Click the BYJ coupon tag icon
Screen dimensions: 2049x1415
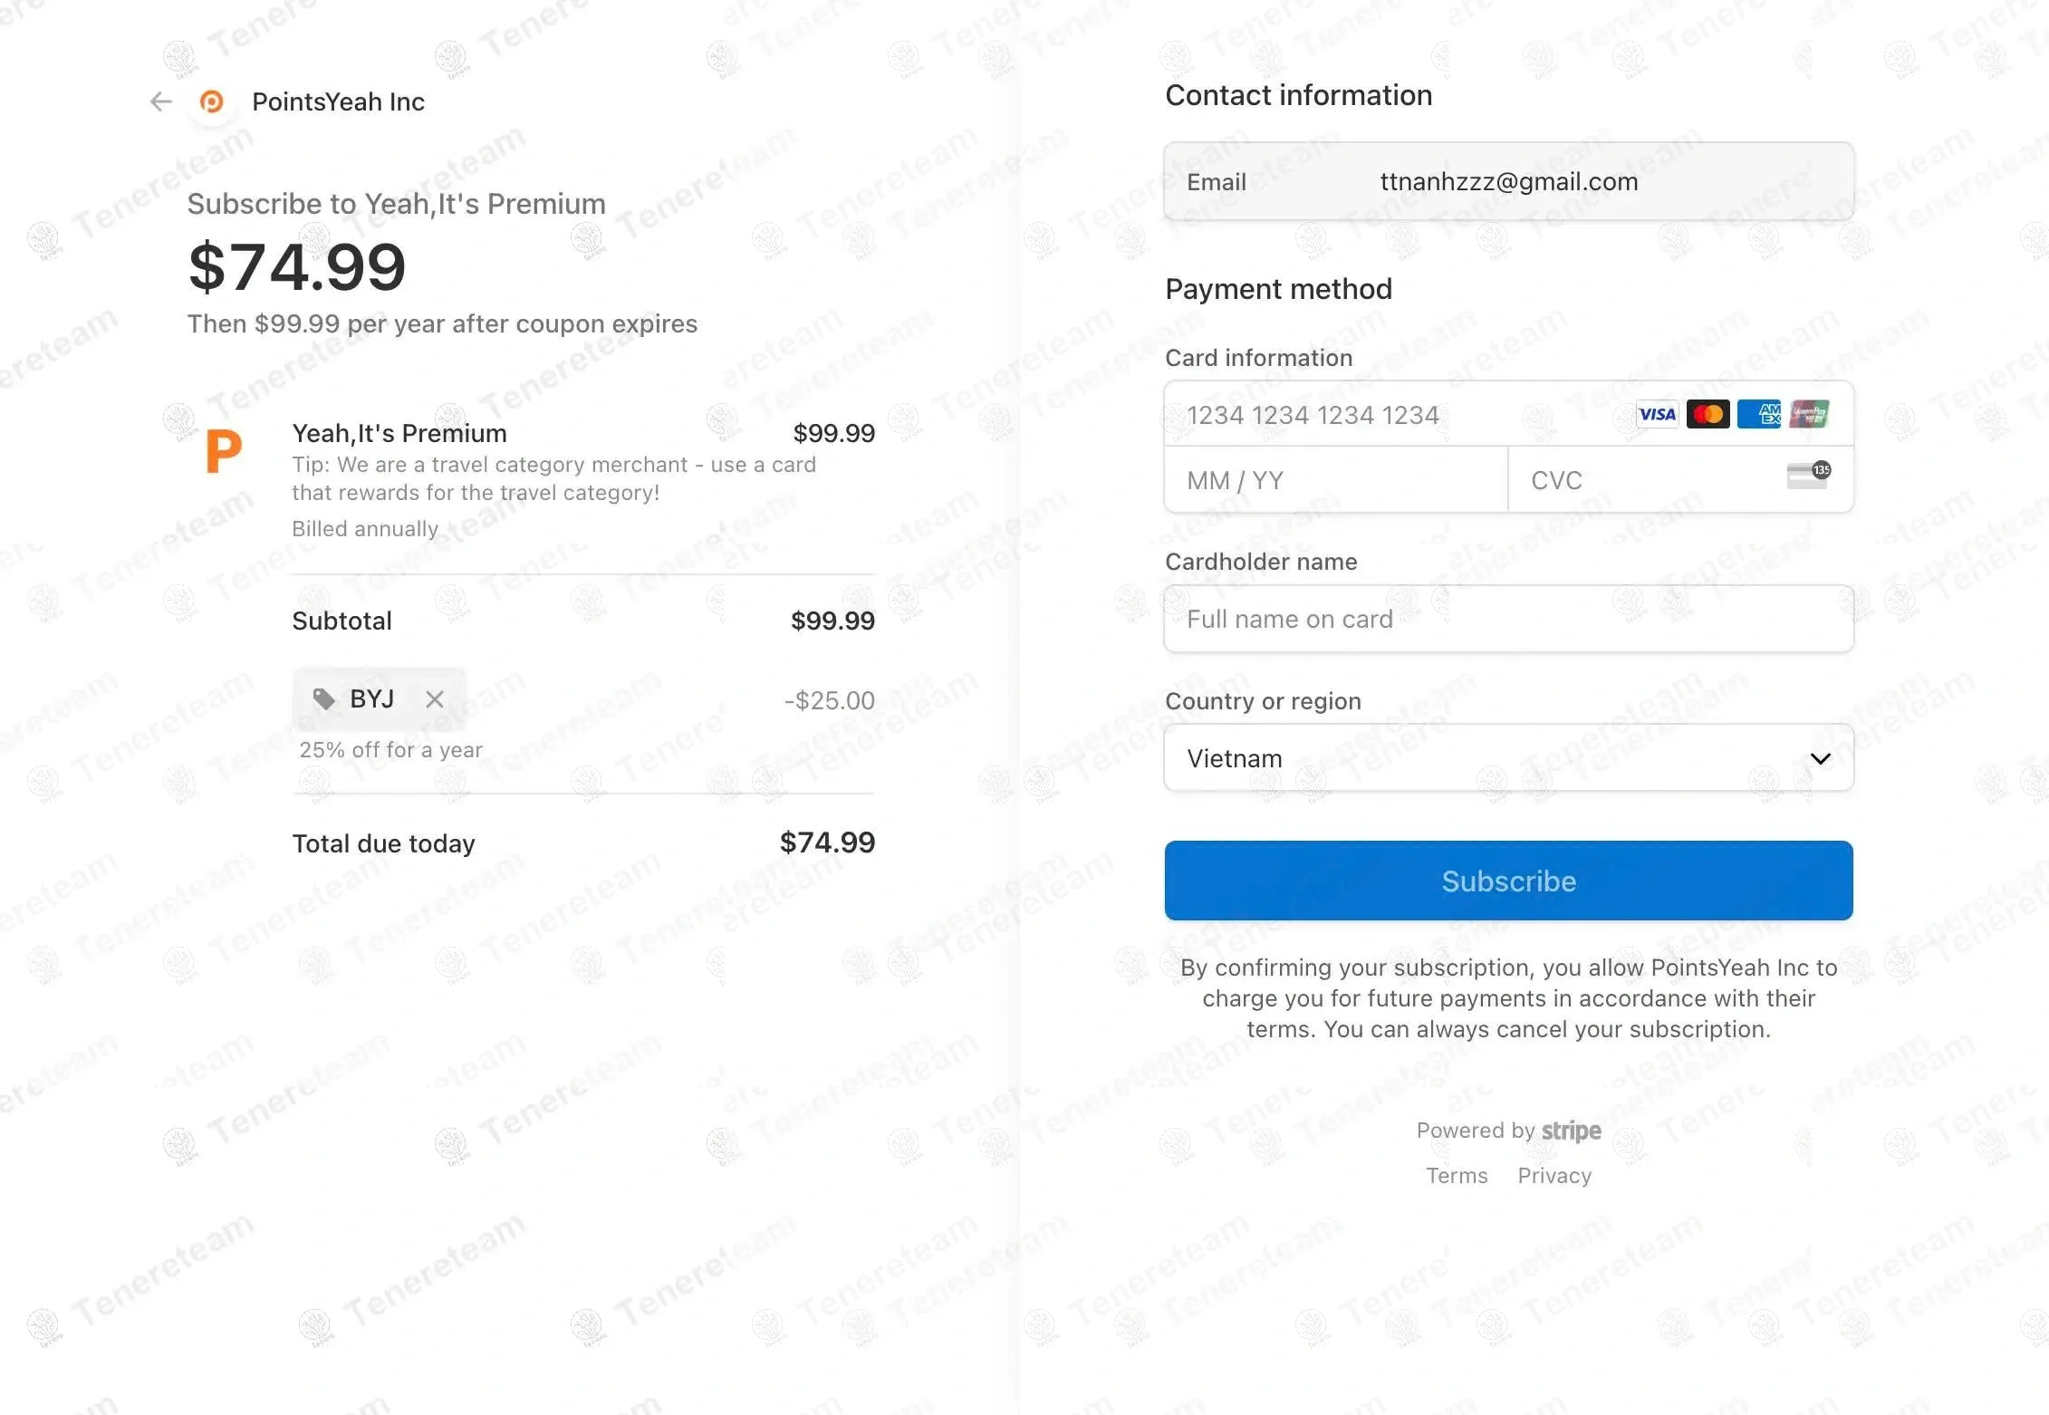coord(323,698)
